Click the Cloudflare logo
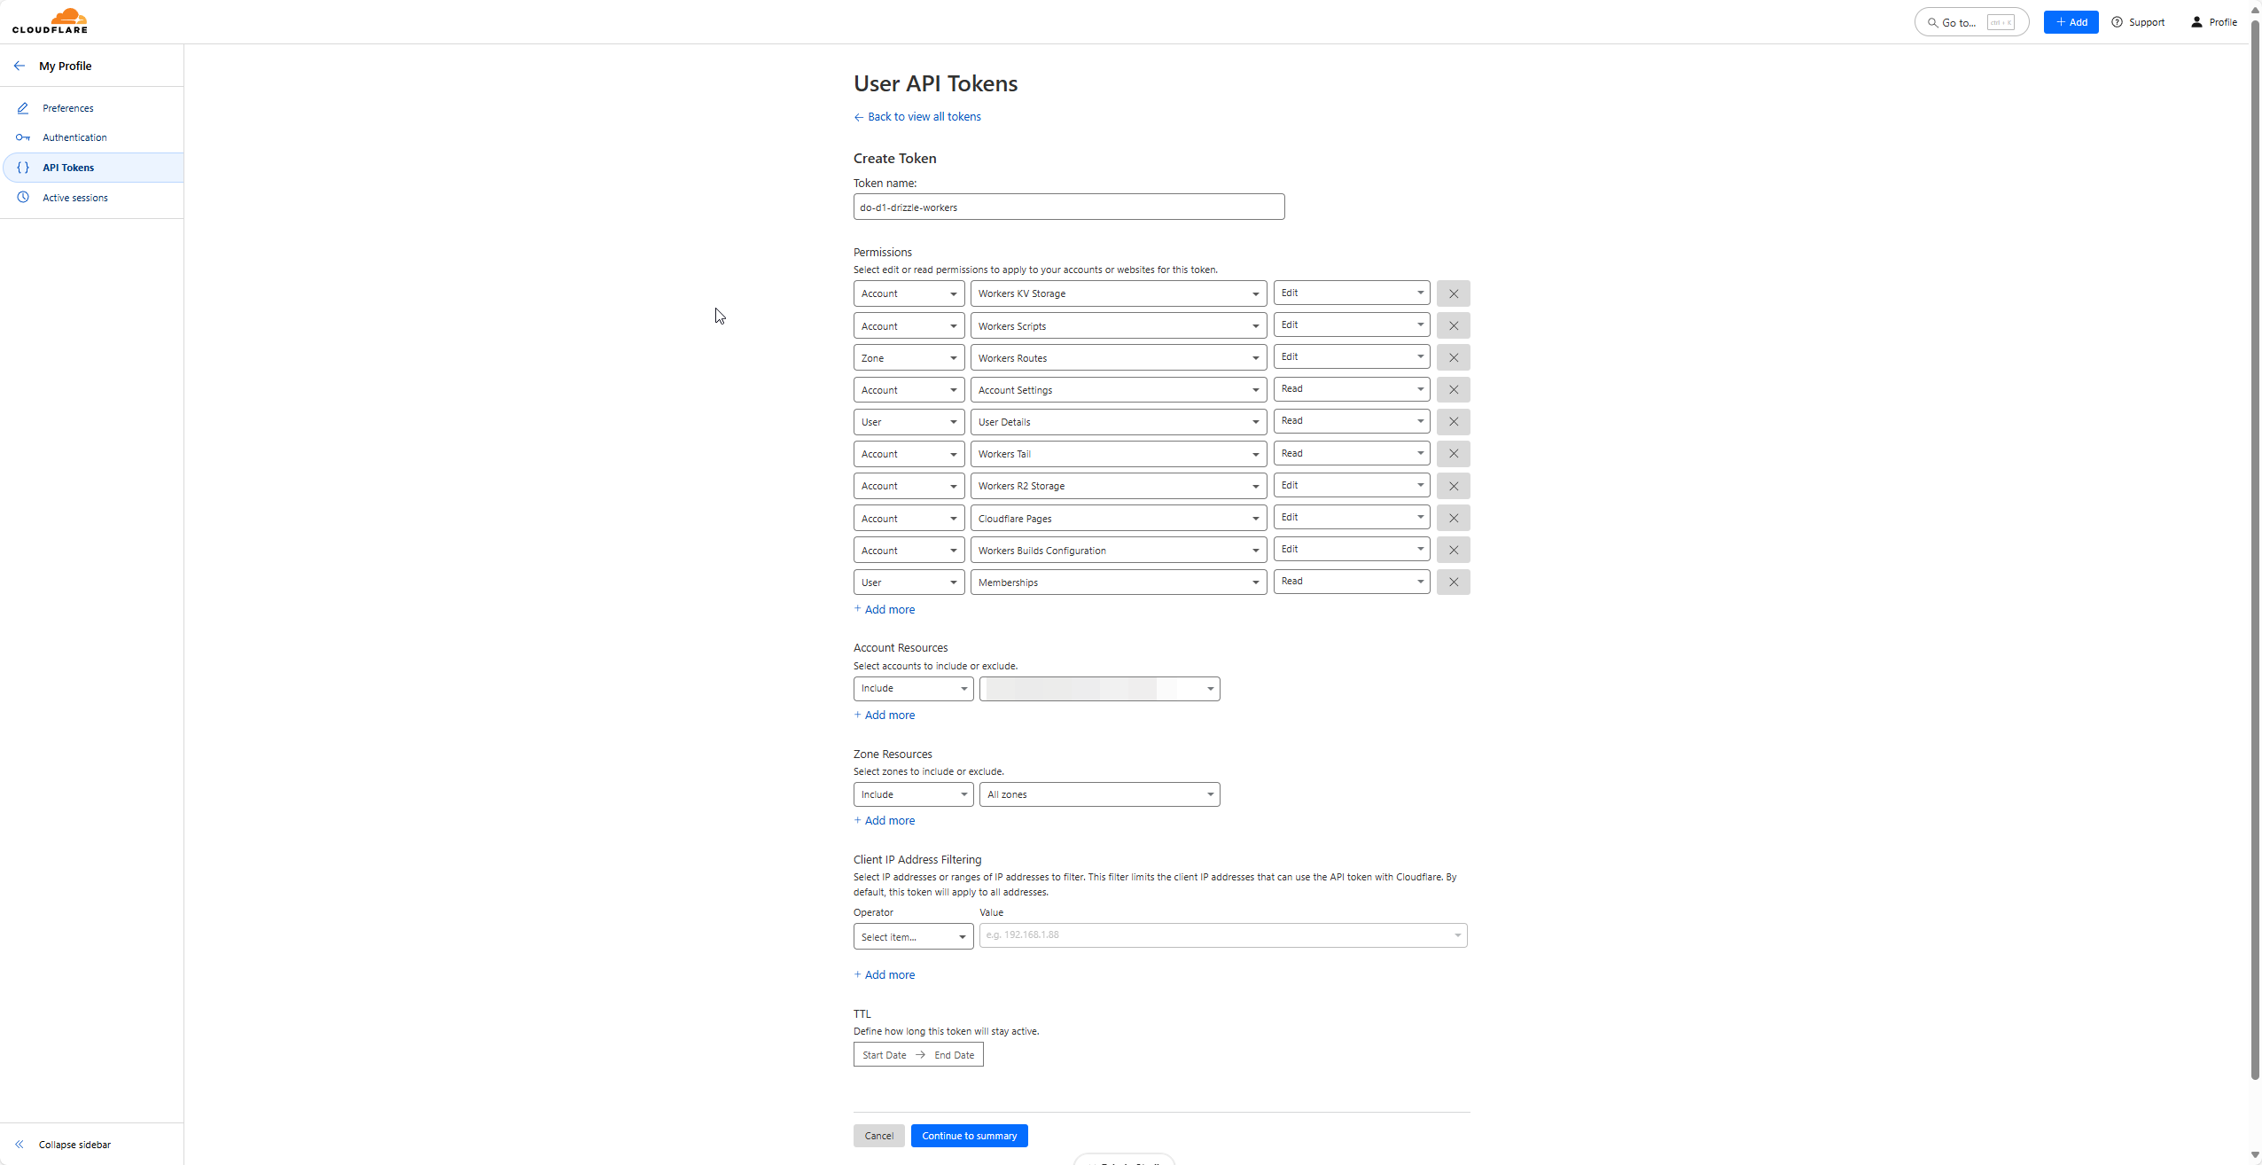Viewport: 2262px width, 1165px height. tap(50, 20)
